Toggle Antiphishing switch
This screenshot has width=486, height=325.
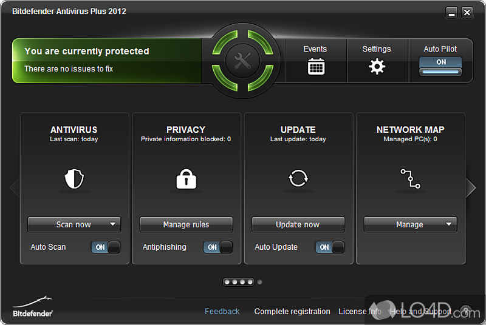coord(217,247)
